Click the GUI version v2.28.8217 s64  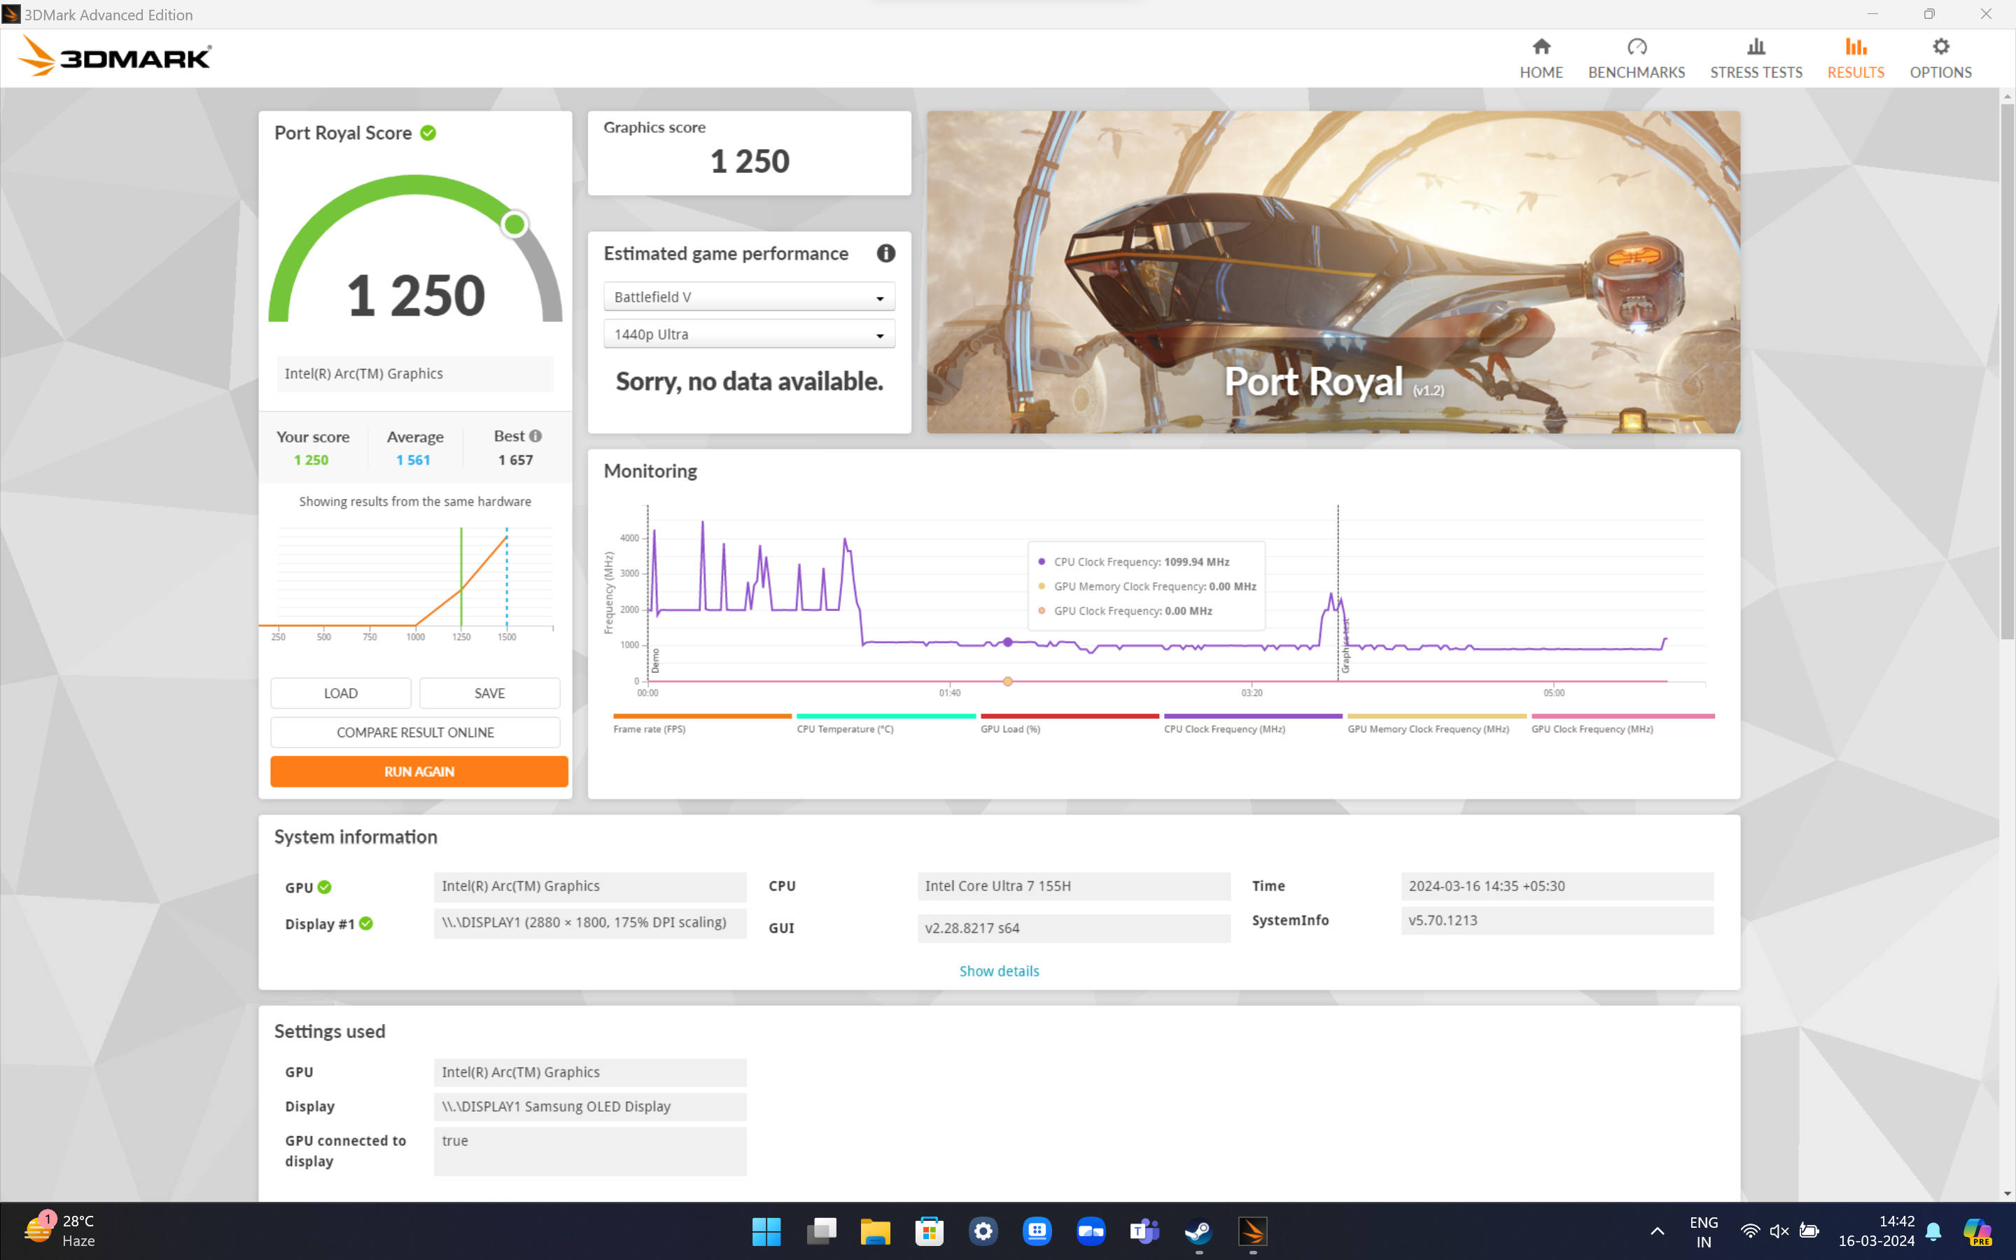[x=1074, y=928]
